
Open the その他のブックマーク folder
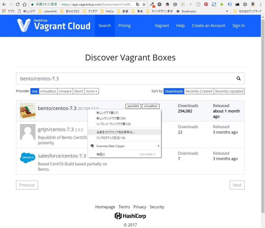[x=247, y=11]
